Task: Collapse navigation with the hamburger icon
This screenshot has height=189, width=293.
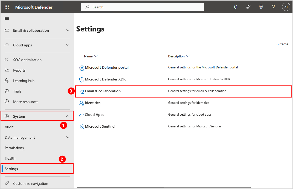Action: (7, 18)
